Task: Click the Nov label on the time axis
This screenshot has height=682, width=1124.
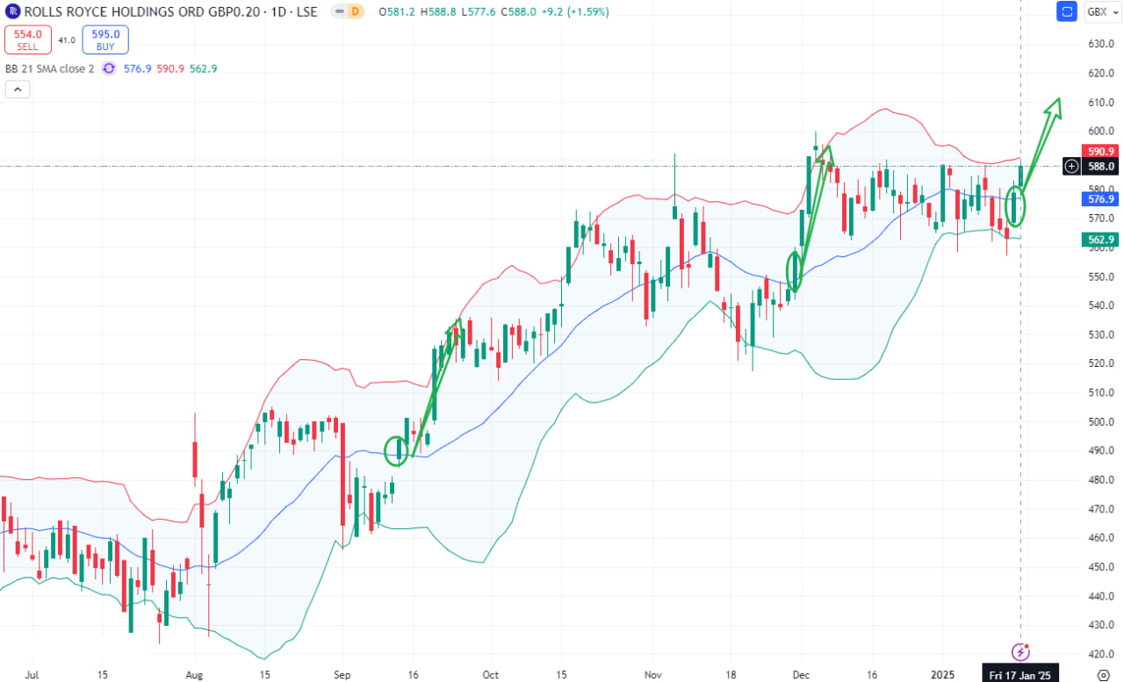Action: (x=652, y=673)
